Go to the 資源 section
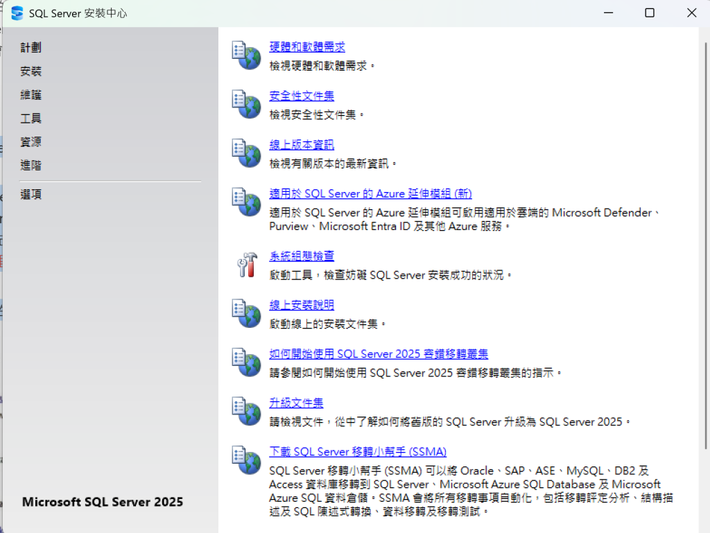Image resolution: width=710 pixels, height=533 pixels. 31,141
